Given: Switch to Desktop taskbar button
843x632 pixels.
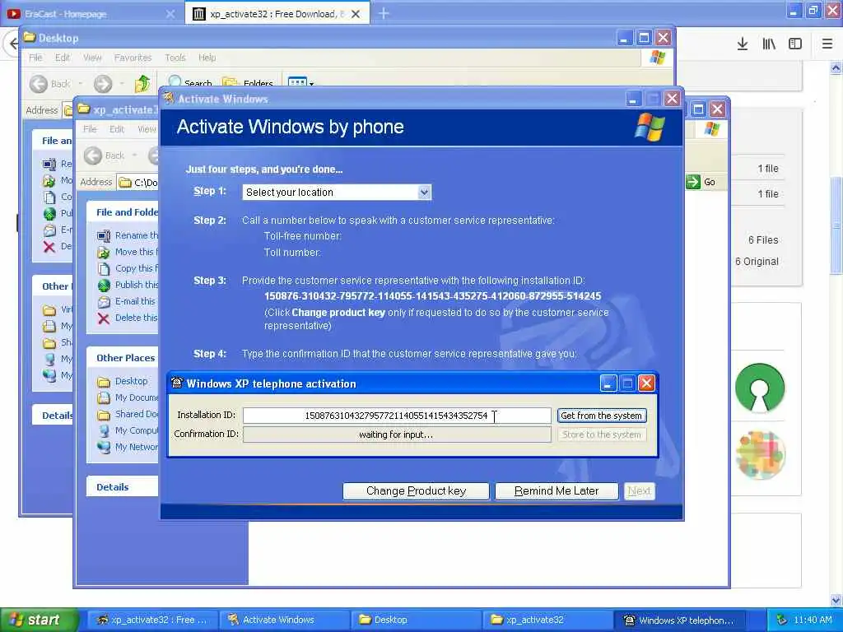Looking at the screenshot, I should (x=416, y=620).
